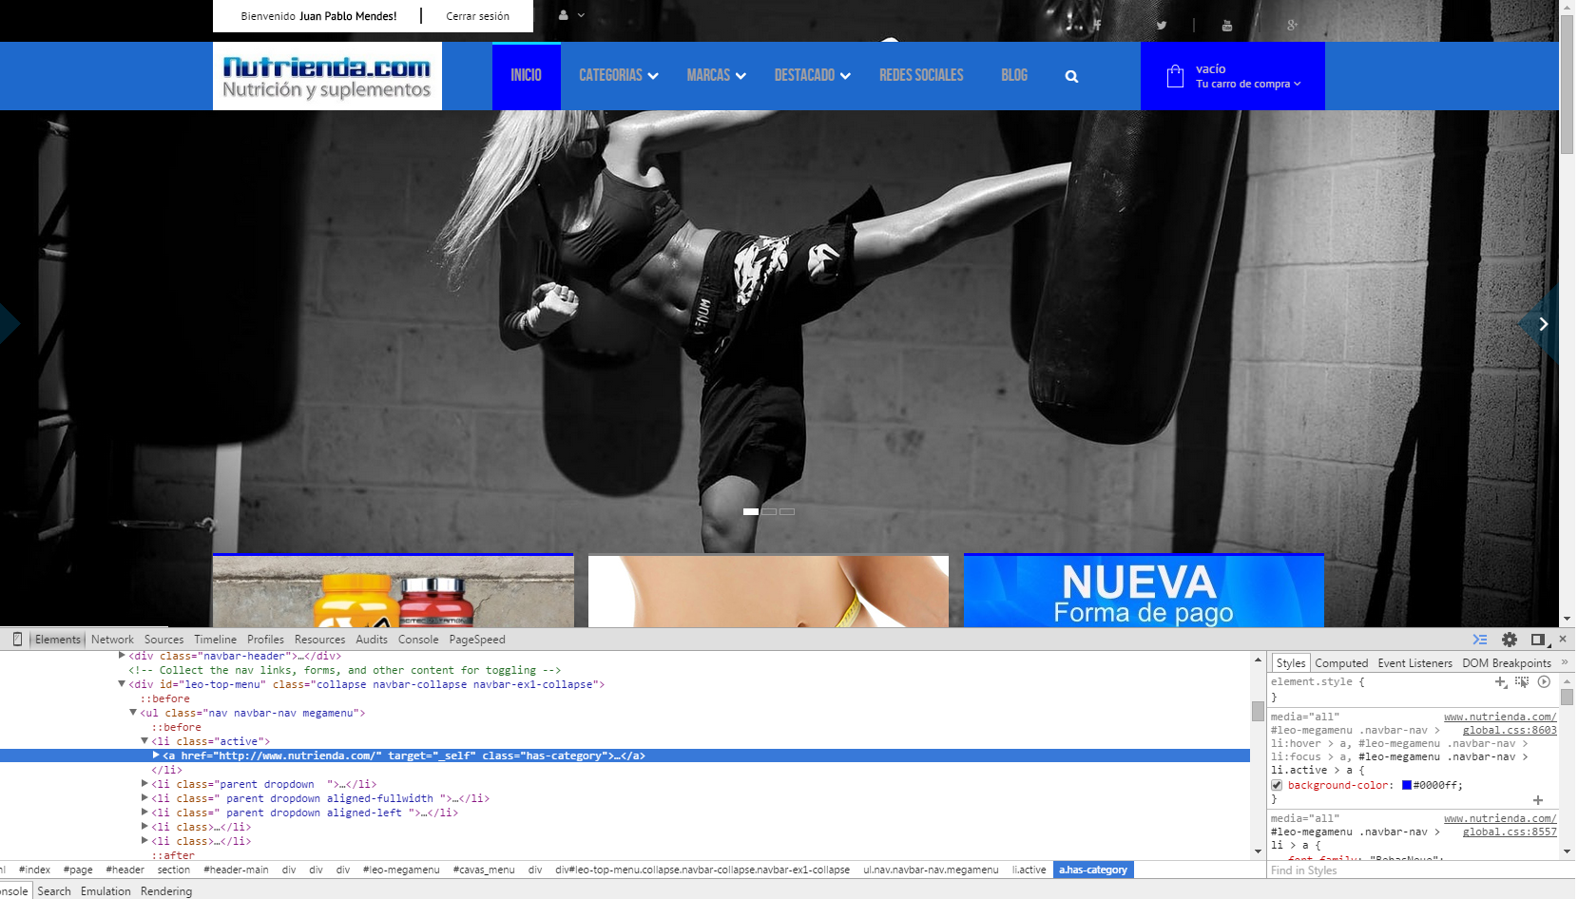Open the Twitter social icon
The image size is (1578, 899).
(x=1161, y=26)
